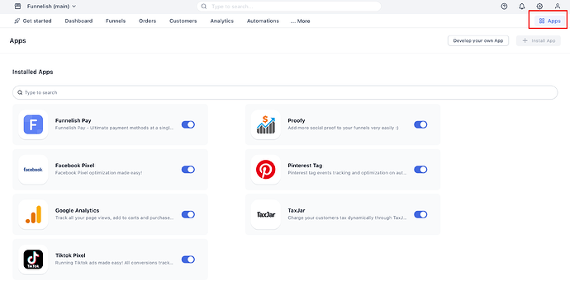The height and width of the screenshot is (304, 570).
Task: Focus the Installed Apps search field
Action: click(x=285, y=92)
